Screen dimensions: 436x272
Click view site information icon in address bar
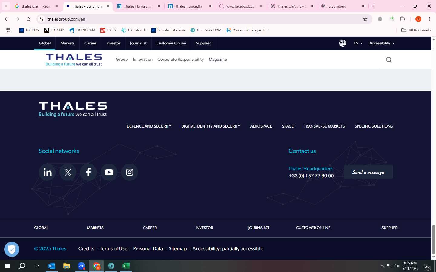click(41, 19)
